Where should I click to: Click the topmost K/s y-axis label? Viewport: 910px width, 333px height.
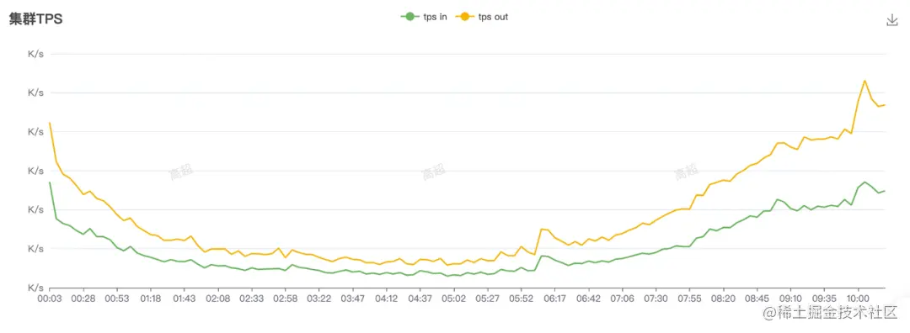point(35,54)
